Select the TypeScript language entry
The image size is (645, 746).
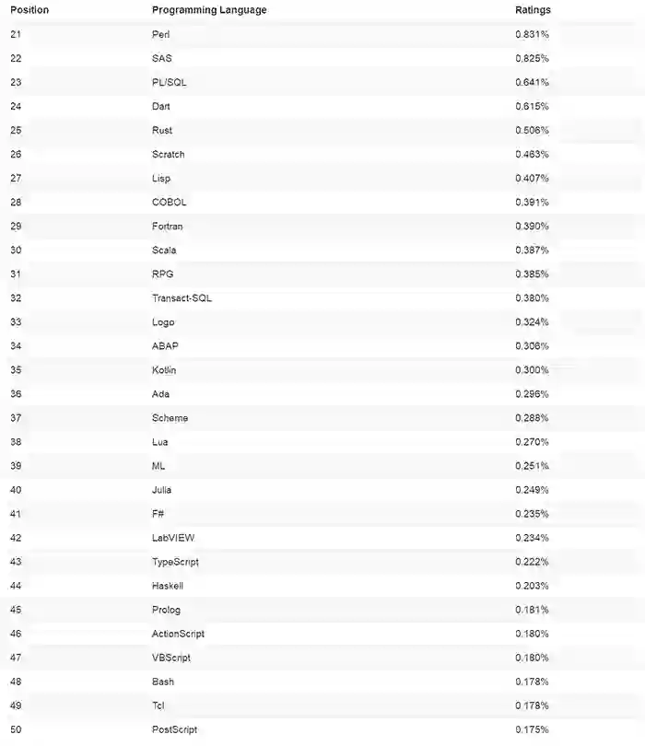[175, 561]
